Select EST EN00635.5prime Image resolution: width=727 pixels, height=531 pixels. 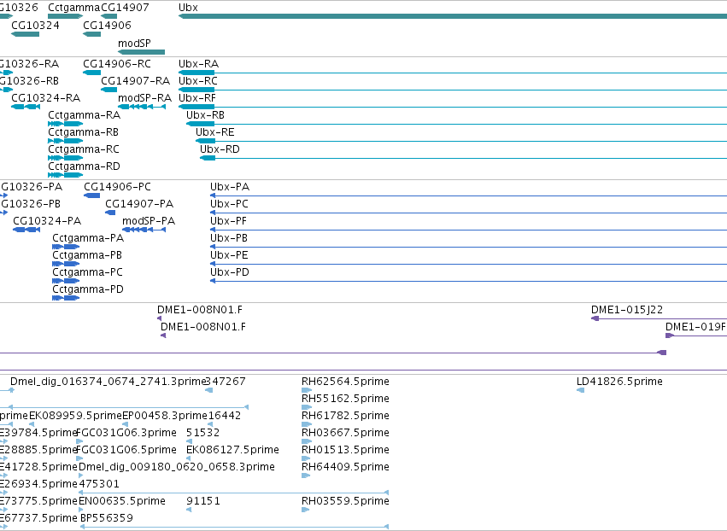click(122, 501)
